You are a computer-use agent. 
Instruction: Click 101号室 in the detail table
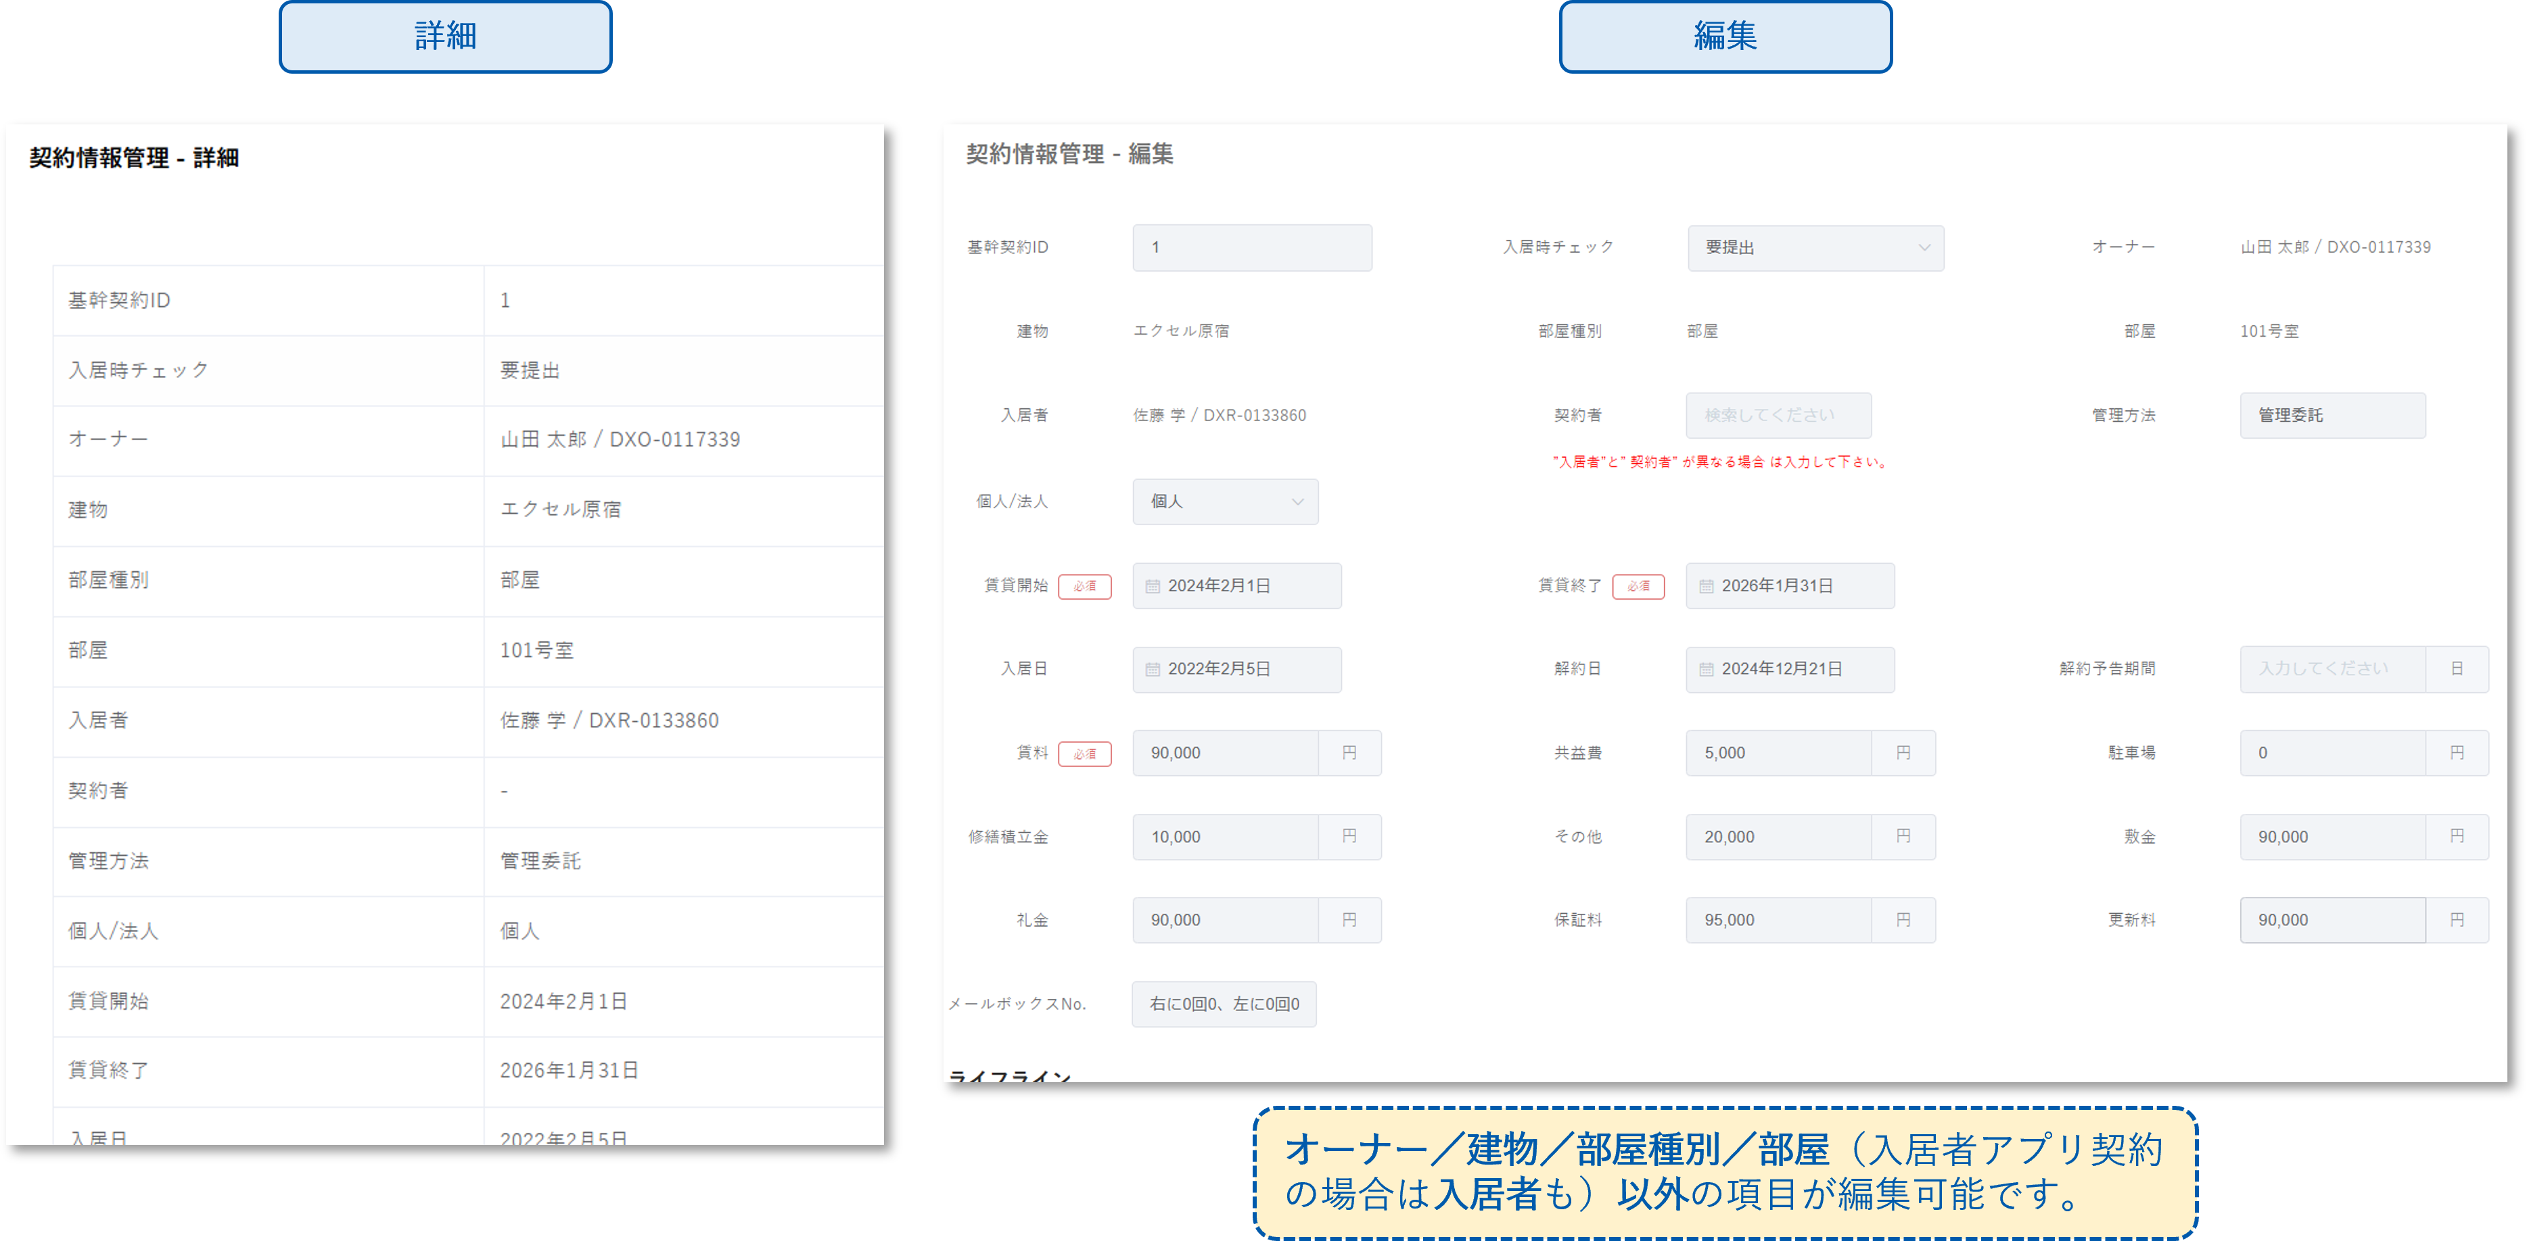(x=536, y=651)
